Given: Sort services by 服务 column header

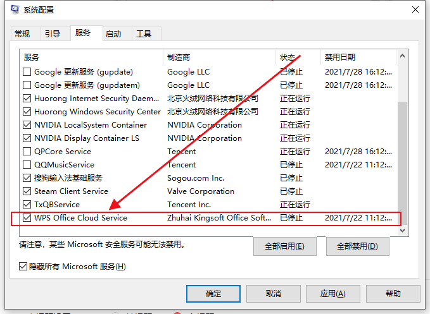Looking at the screenshot, I should point(91,57).
